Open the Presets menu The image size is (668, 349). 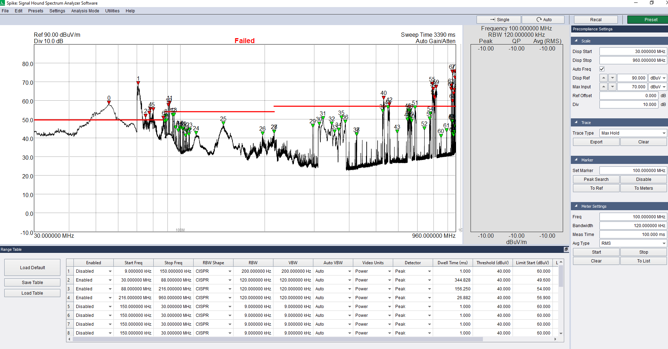click(x=36, y=11)
